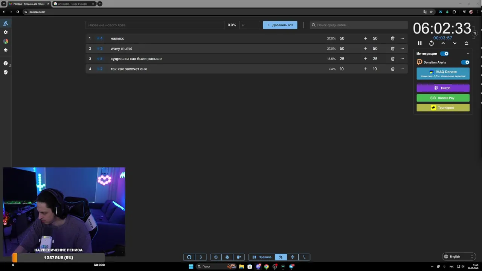Save lots using the floppy disk icon
Image resolution: width=482 pixels, height=271 pixels.
216,257
